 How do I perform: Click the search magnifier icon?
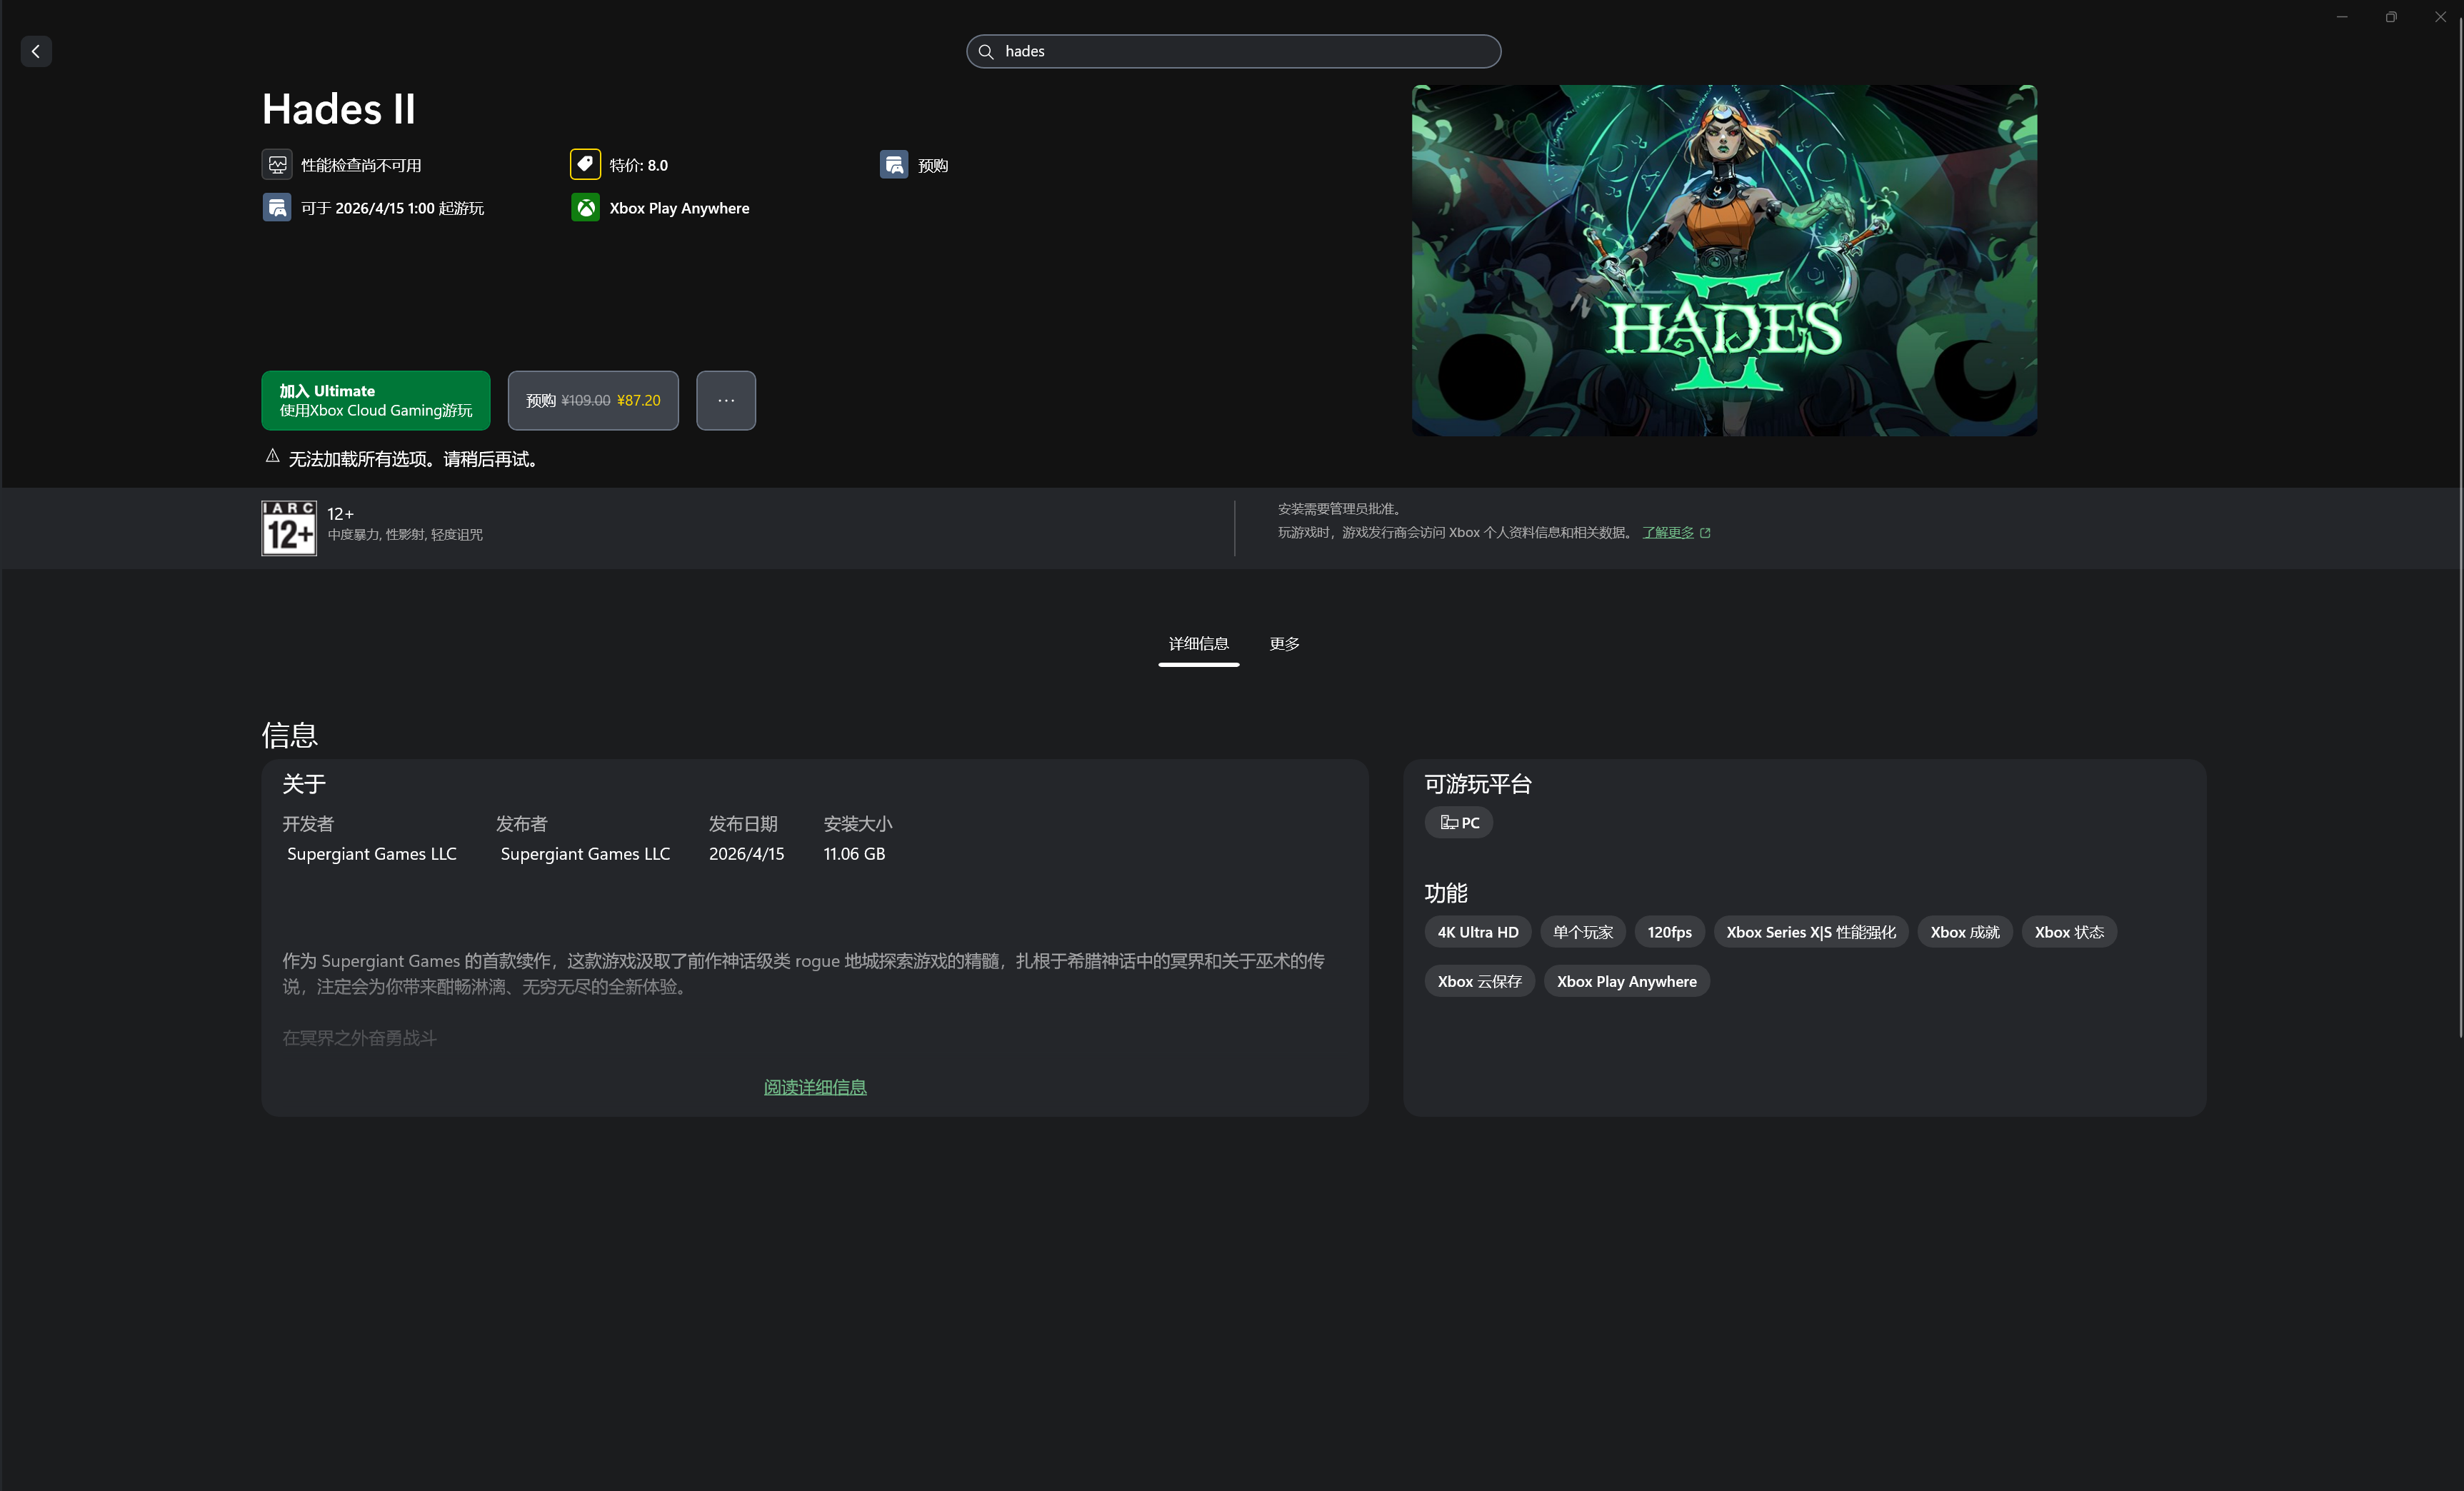(985, 51)
